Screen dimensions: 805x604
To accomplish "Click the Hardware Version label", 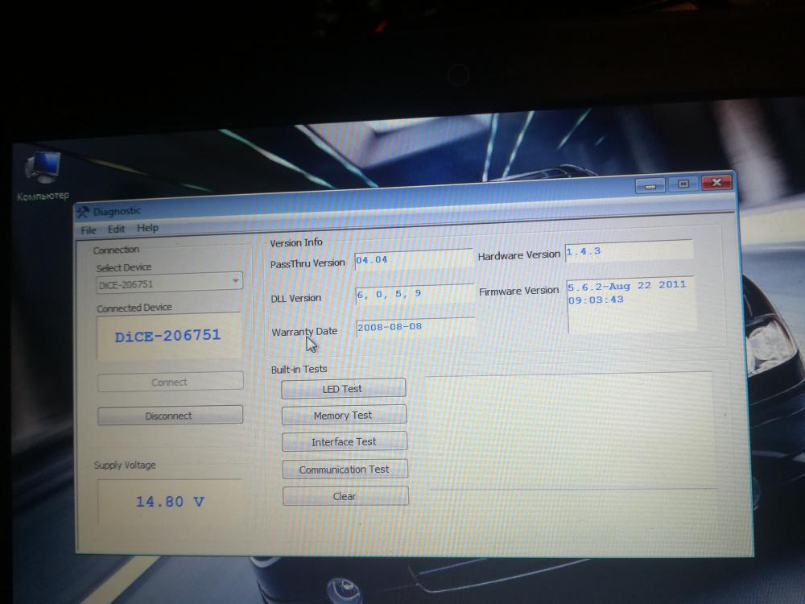I will (x=519, y=255).
